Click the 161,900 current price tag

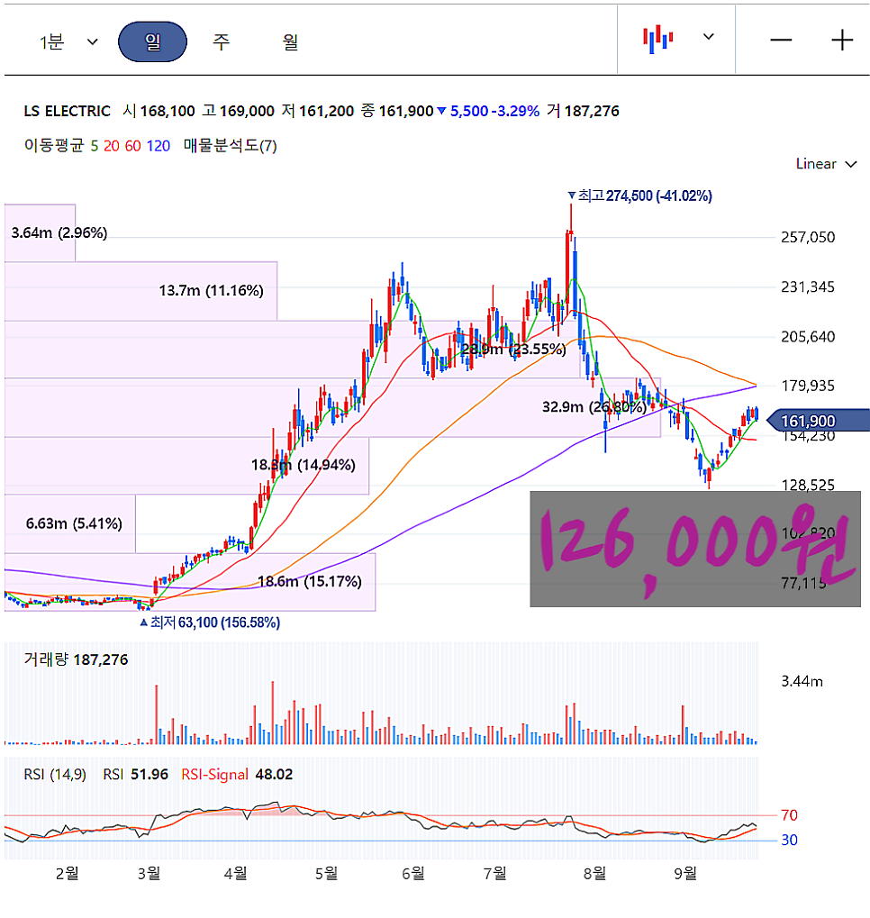[818, 421]
